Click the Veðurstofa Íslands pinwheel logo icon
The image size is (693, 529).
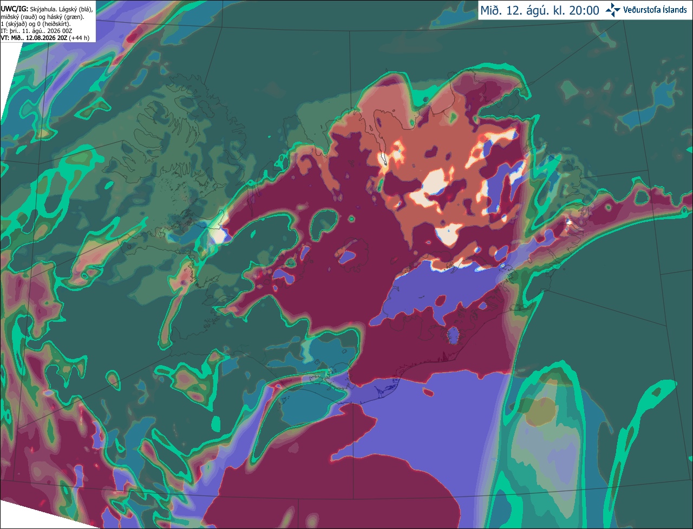(x=612, y=10)
